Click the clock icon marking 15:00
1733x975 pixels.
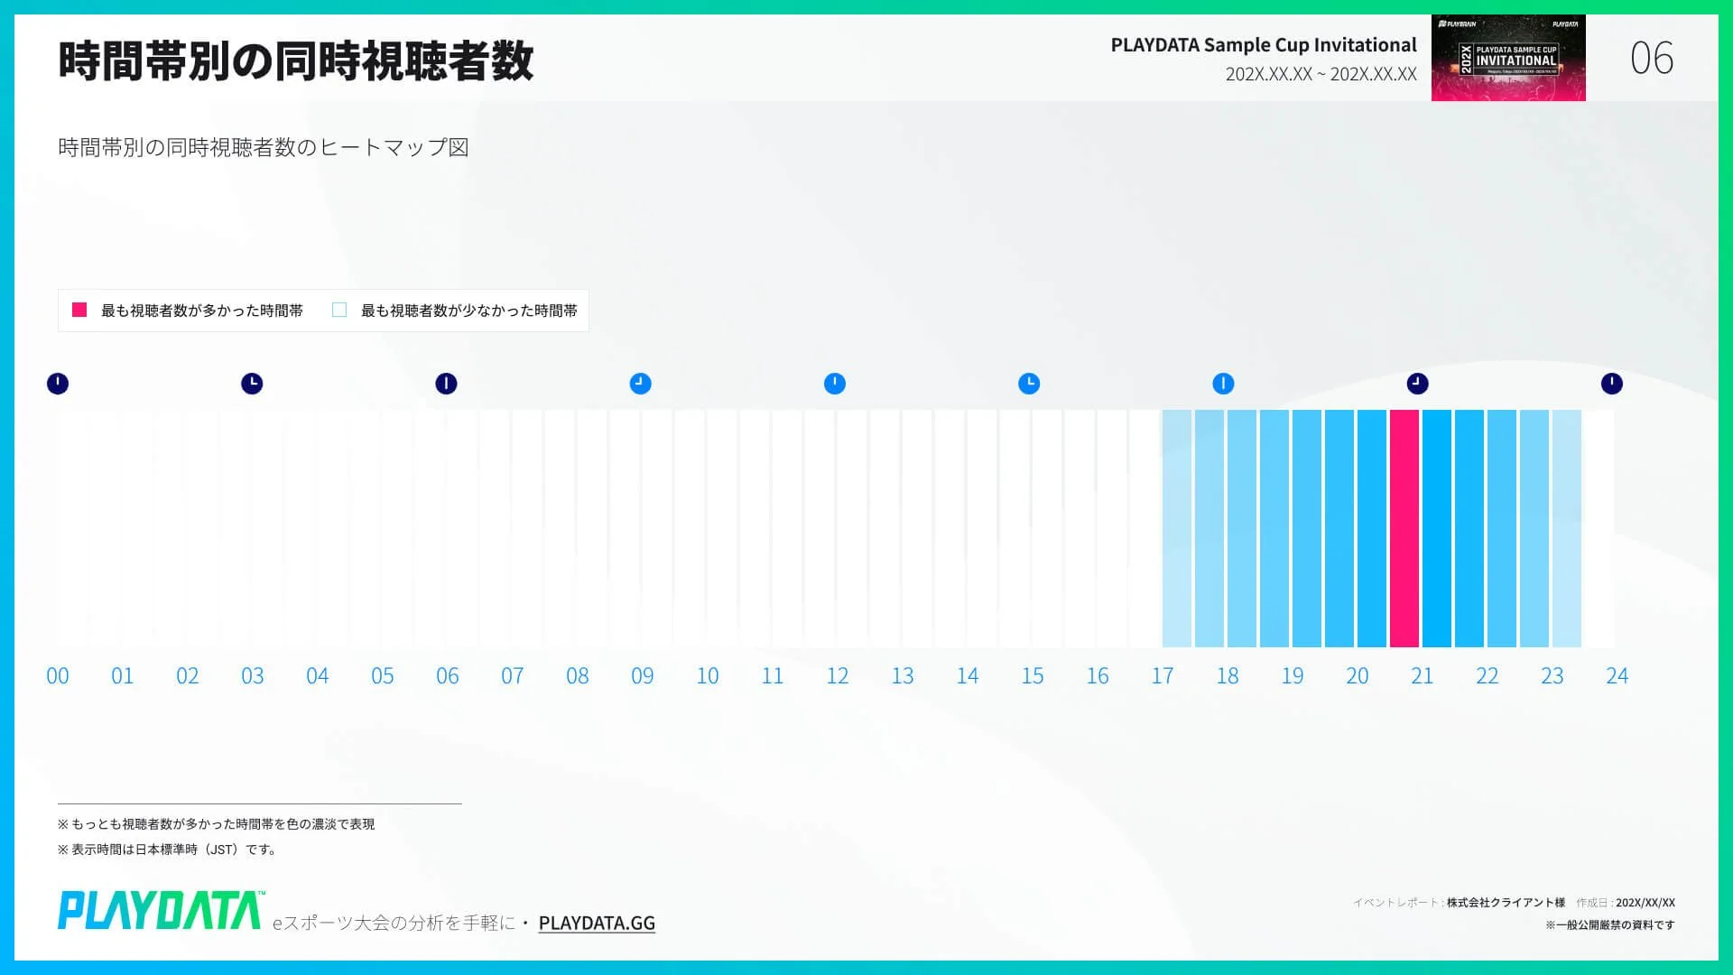[x=1029, y=384]
